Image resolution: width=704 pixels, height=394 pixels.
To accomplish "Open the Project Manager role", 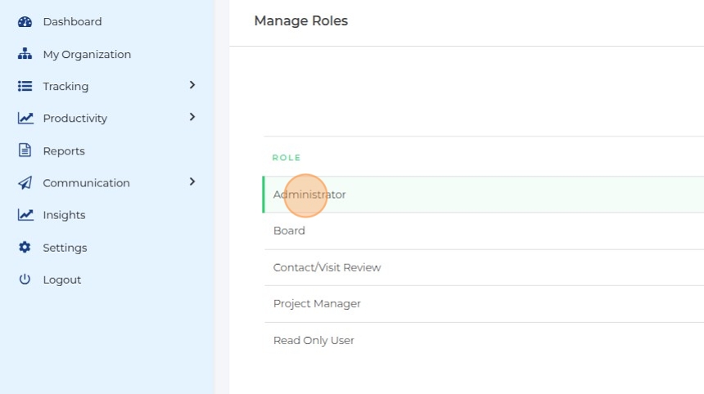I will 317,303.
